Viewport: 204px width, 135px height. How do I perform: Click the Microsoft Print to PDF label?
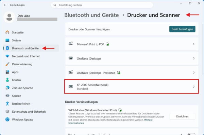tap(90, 44)
